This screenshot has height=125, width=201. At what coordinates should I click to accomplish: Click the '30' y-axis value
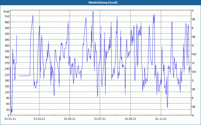(8, 110)
